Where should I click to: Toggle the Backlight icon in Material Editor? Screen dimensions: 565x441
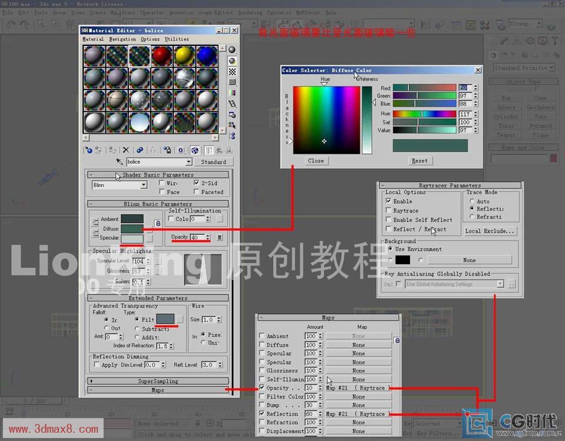[232, 61]
